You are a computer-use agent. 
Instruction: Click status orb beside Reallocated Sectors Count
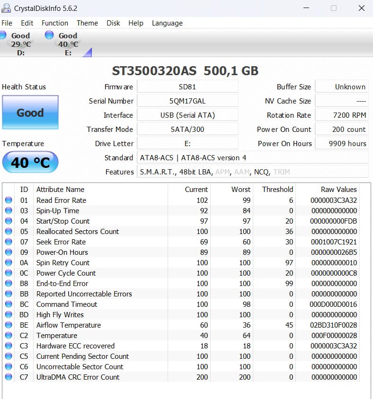pyautogui.click(x=9, y=232)
